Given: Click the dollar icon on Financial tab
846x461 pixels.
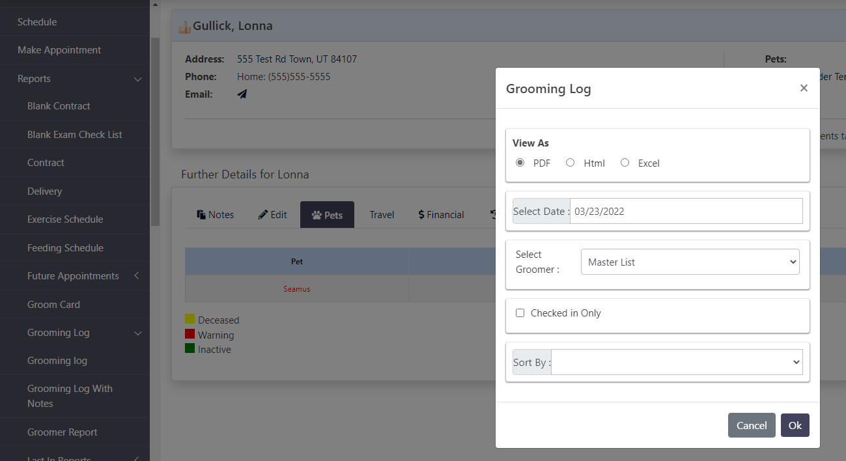Looking at the screenshot, I should (421, 215).
